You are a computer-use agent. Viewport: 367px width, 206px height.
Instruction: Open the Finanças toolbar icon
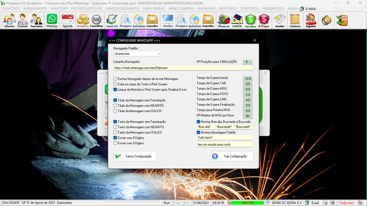pyautogui.click(x=223, y=21)
